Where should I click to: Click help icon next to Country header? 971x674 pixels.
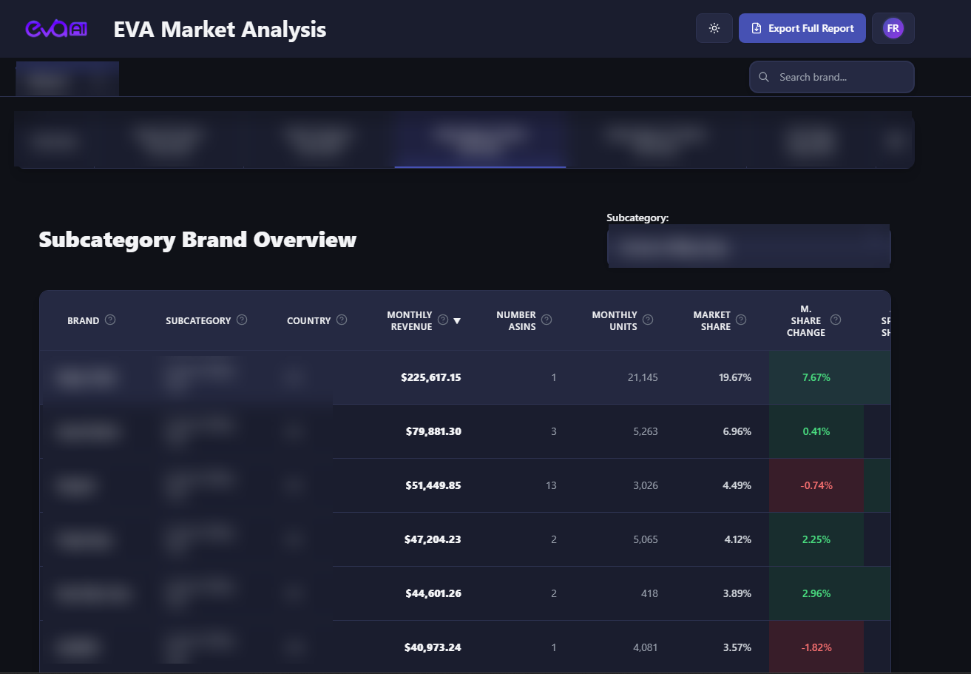342,320
